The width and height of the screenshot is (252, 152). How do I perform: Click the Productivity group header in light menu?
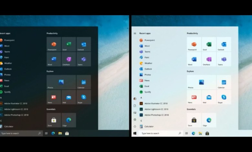tap(192, 33)
